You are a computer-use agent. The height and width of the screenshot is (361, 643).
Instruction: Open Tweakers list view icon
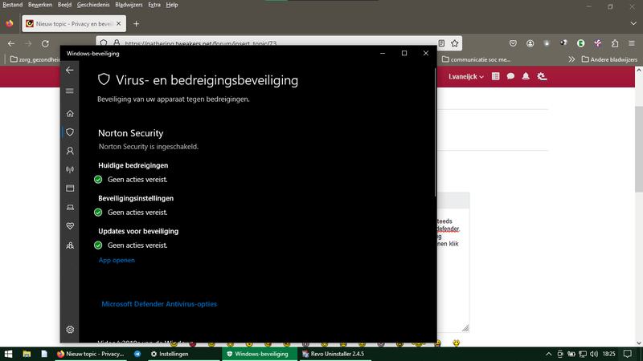point(495,76)
